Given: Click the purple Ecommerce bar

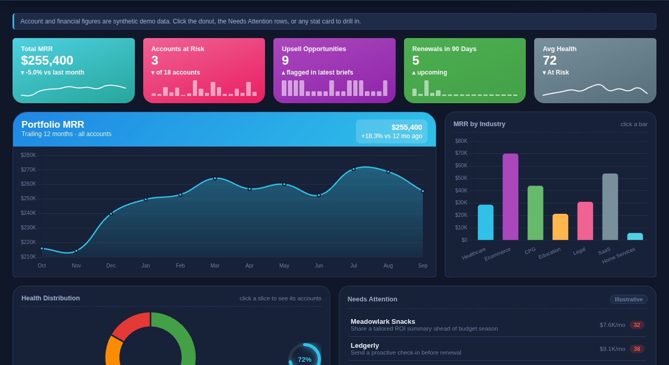Looking at the screenshot, I should 511,197.
